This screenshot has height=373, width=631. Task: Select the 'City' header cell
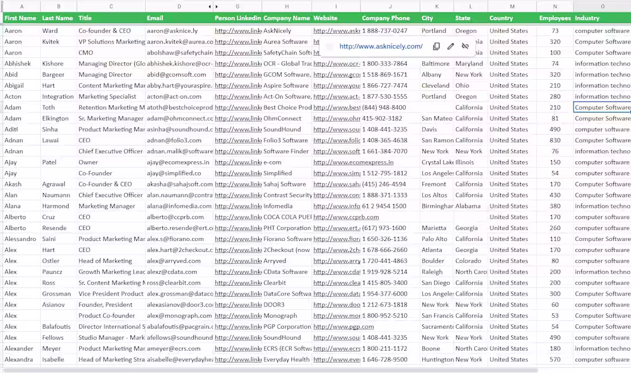pos(437,18)
